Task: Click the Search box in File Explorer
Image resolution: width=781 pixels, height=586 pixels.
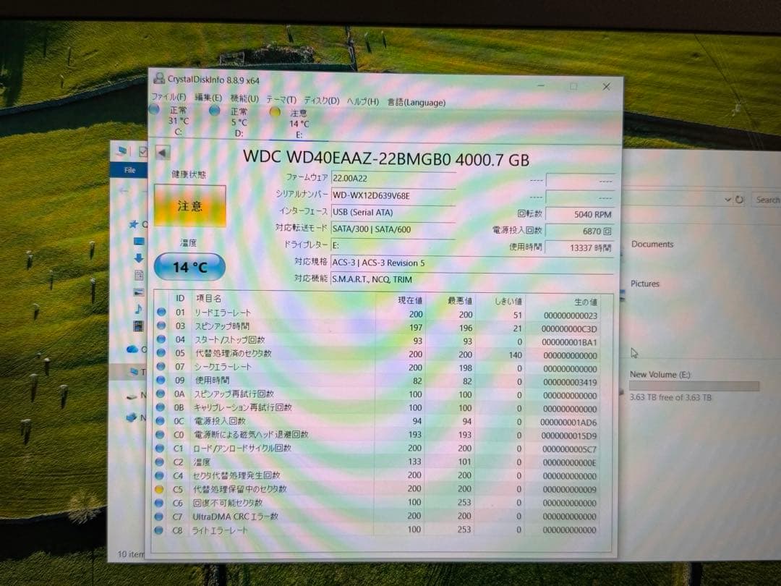Action: tap(767, 200)
